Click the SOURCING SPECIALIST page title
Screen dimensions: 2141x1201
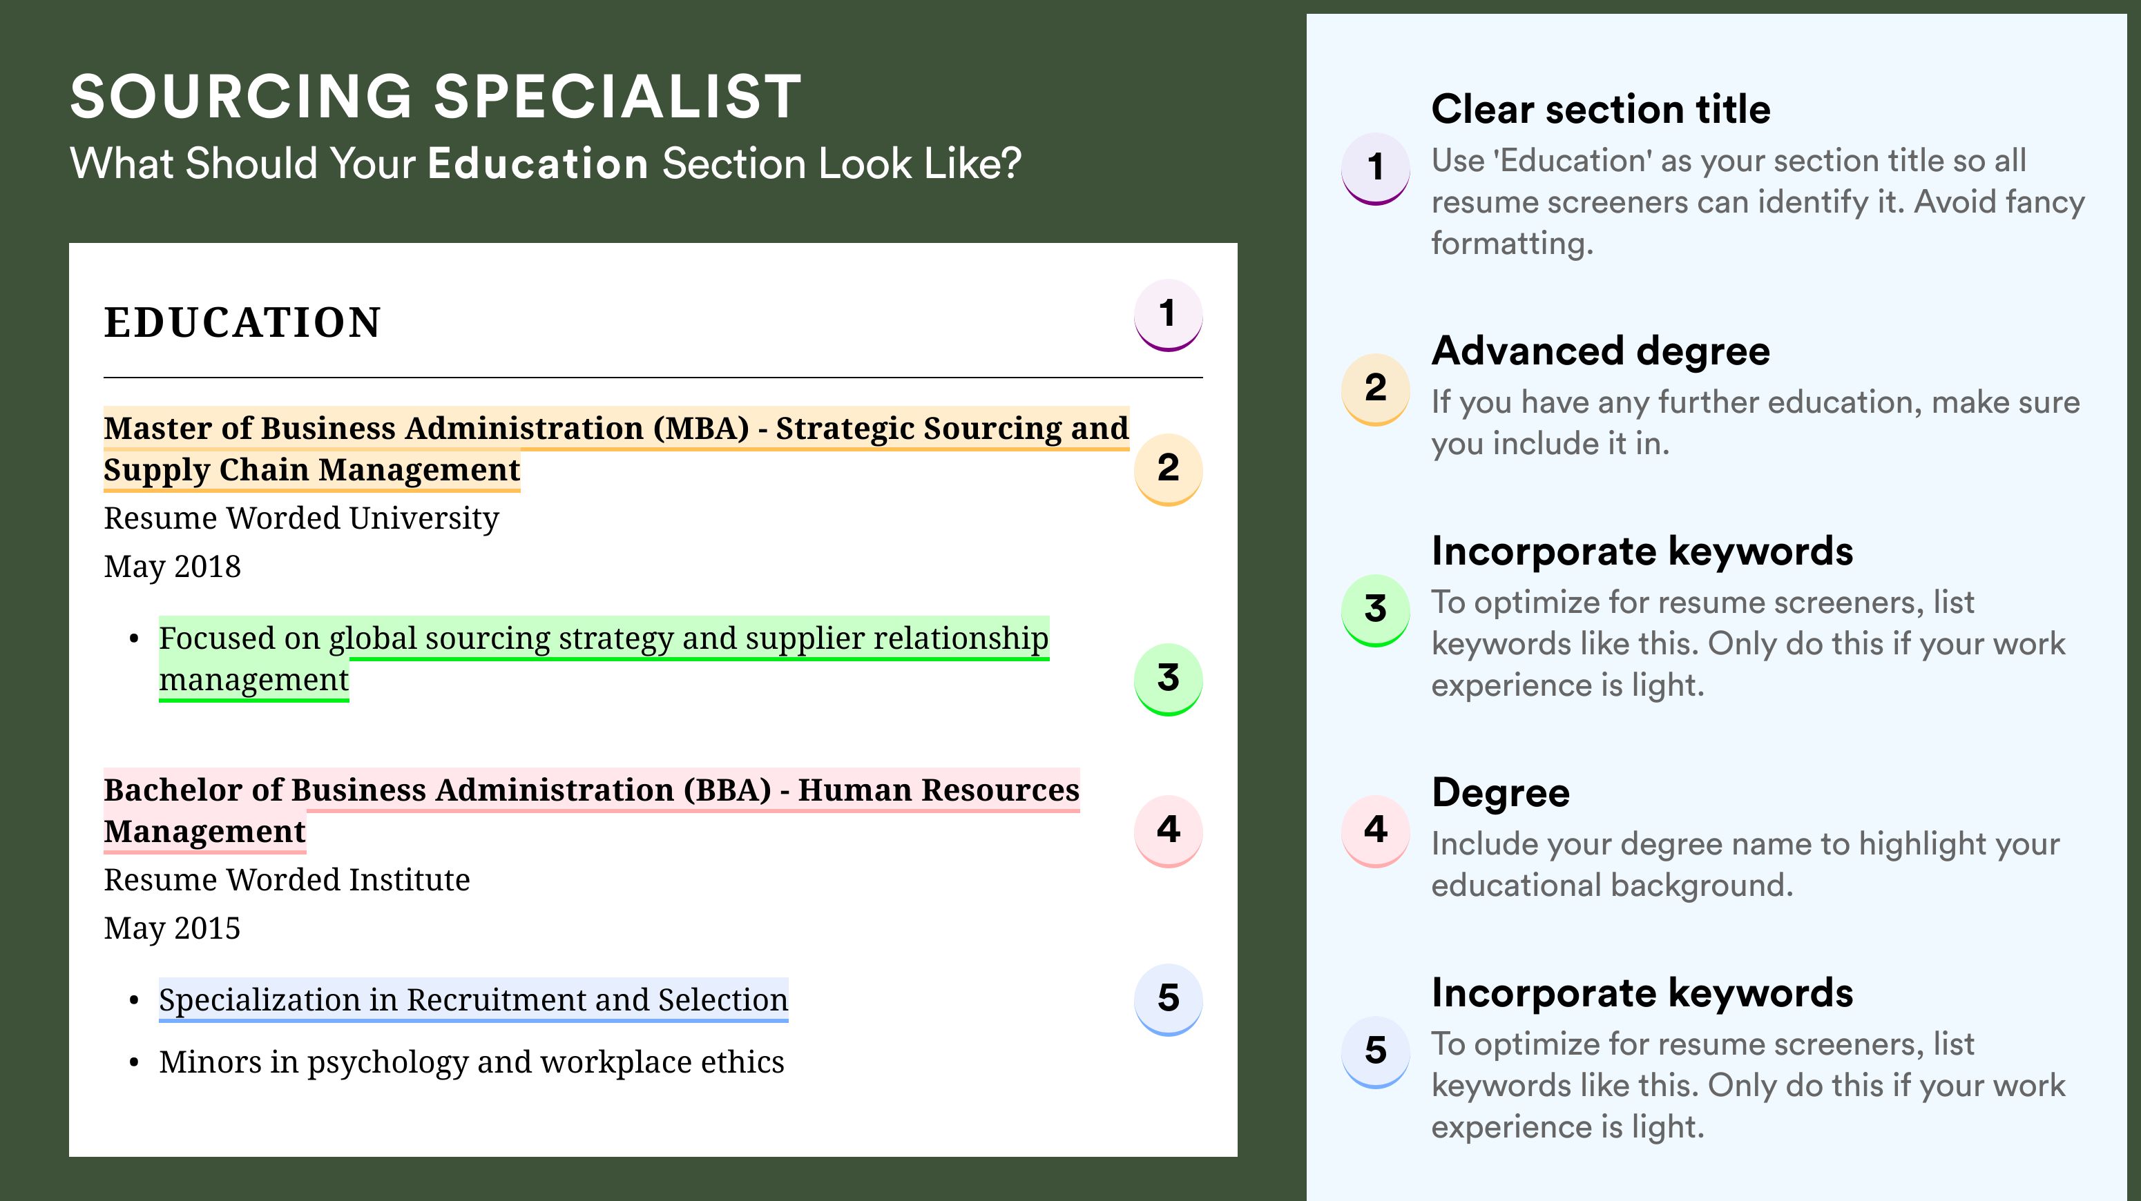click(x=436, y=97)
